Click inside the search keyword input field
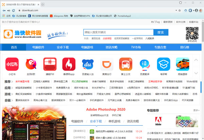The width and height of the screenshot is (204, 140). click(118, 32)
